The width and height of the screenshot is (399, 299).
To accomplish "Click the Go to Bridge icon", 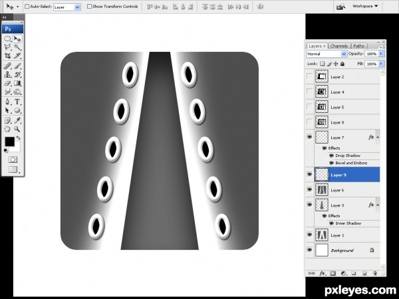I will click(x=340, y=7).
